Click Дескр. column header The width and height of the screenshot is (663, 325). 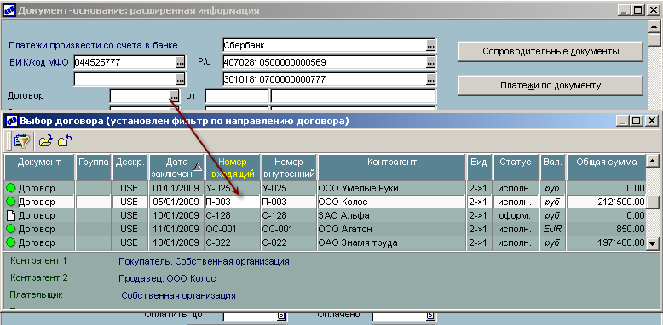click(x=130, y=168)
